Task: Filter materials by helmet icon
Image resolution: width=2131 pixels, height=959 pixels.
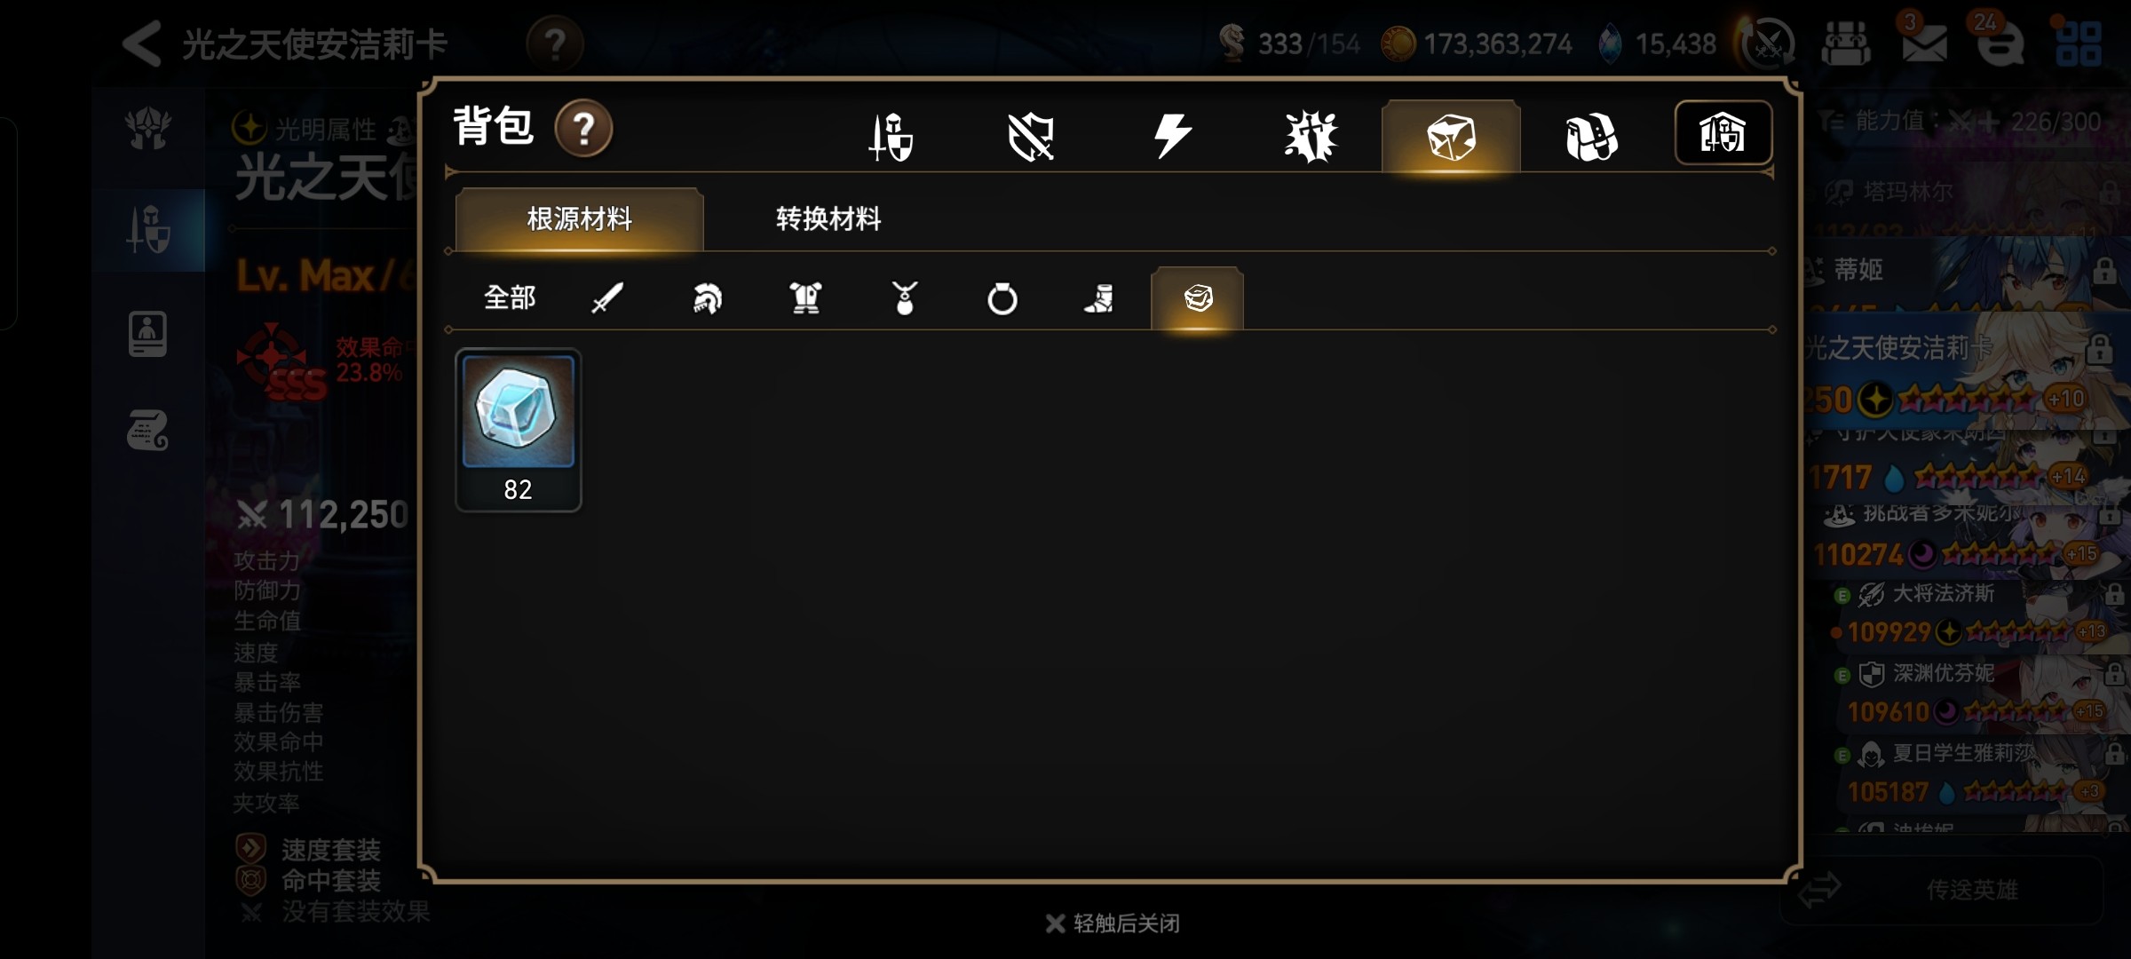Action: 707,297
